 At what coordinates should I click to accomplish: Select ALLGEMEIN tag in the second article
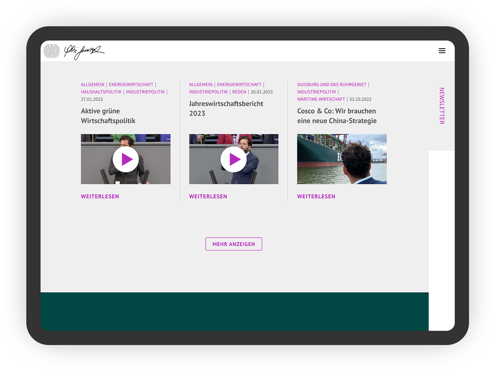click(x=201, y=85)
